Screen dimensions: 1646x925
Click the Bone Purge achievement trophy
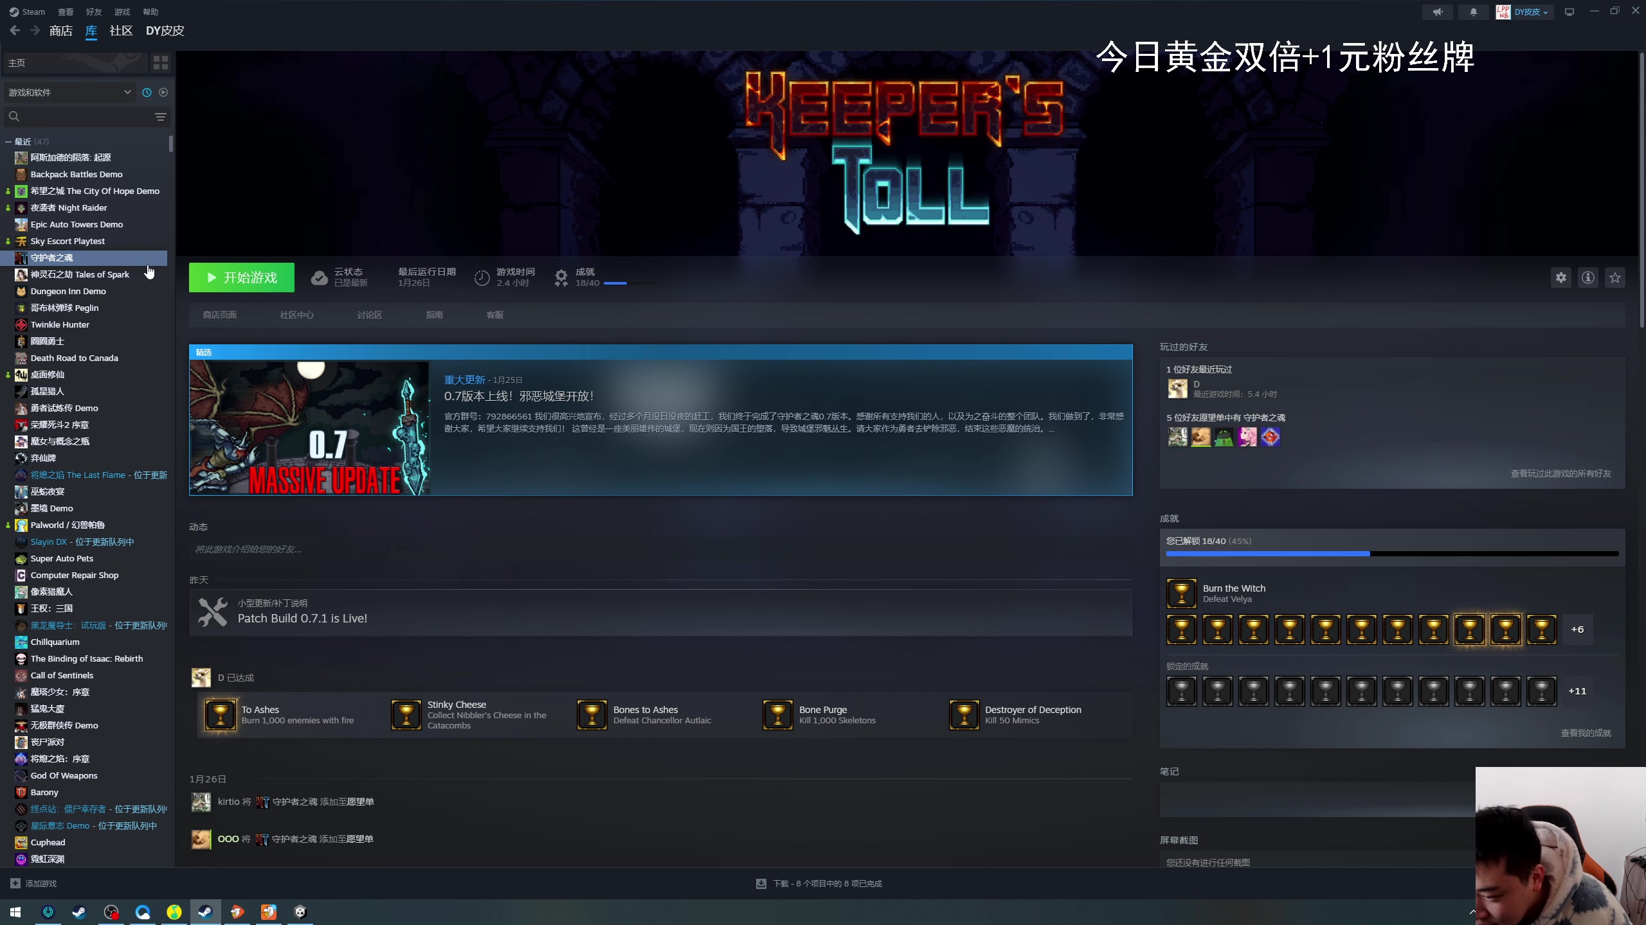(x=778, y=715)
